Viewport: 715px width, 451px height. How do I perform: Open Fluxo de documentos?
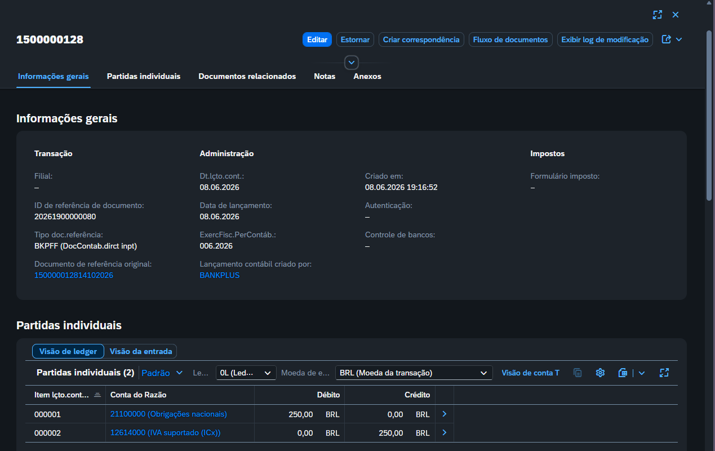(510, 39)
